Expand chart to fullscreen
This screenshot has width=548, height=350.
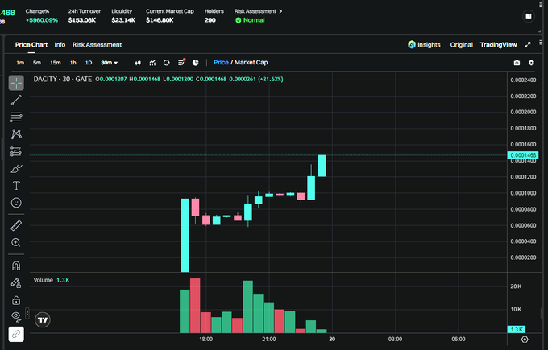pos(528,45)
